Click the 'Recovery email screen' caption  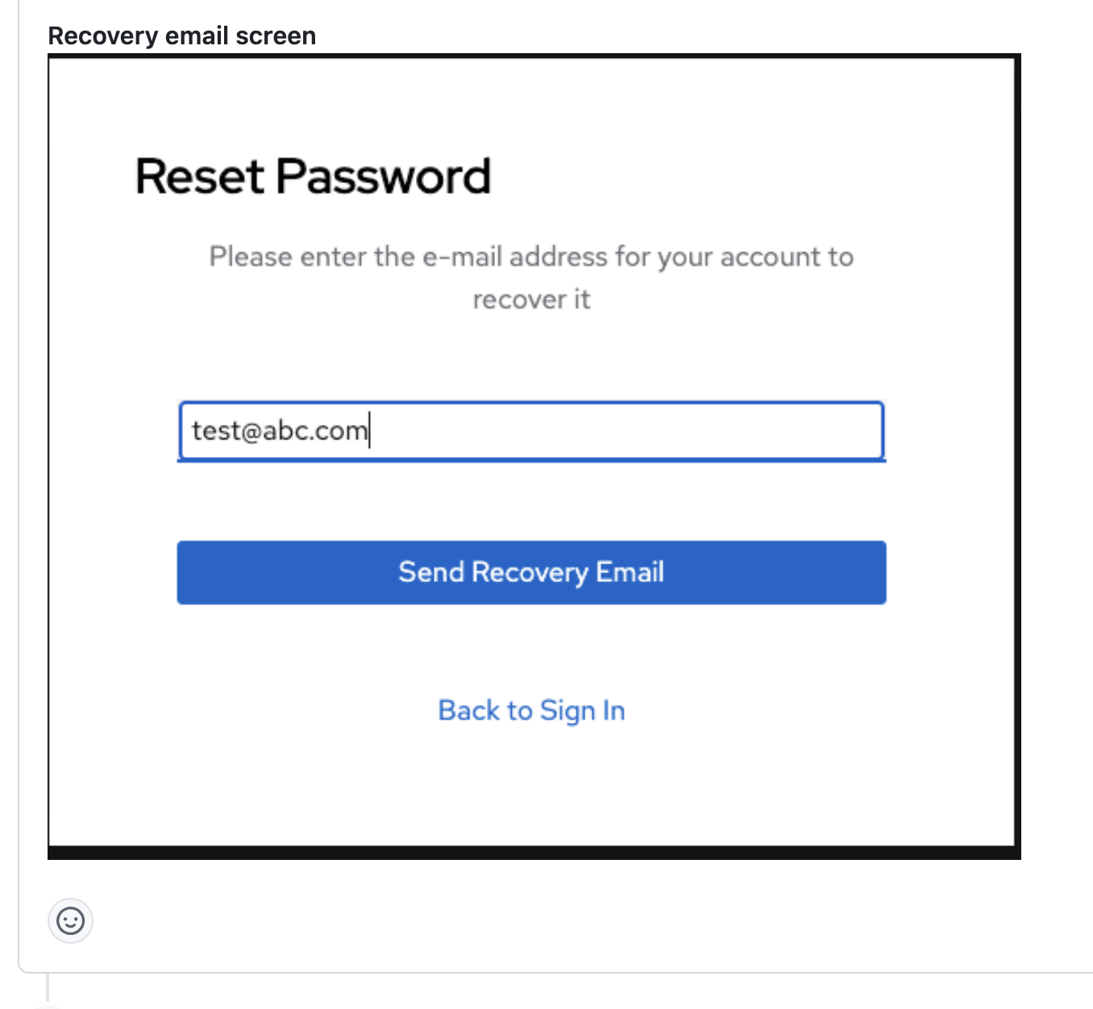point(182,36)
